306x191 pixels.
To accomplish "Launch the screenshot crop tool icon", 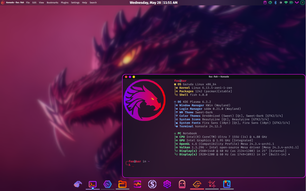I will click(212, 184).
